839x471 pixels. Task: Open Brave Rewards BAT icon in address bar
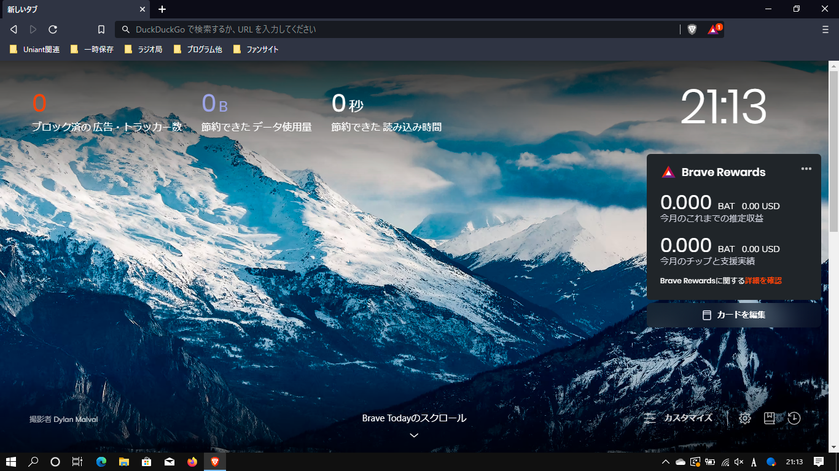click(x=713, y=29)
